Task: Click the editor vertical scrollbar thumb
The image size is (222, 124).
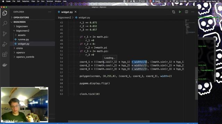Action: 197,83
